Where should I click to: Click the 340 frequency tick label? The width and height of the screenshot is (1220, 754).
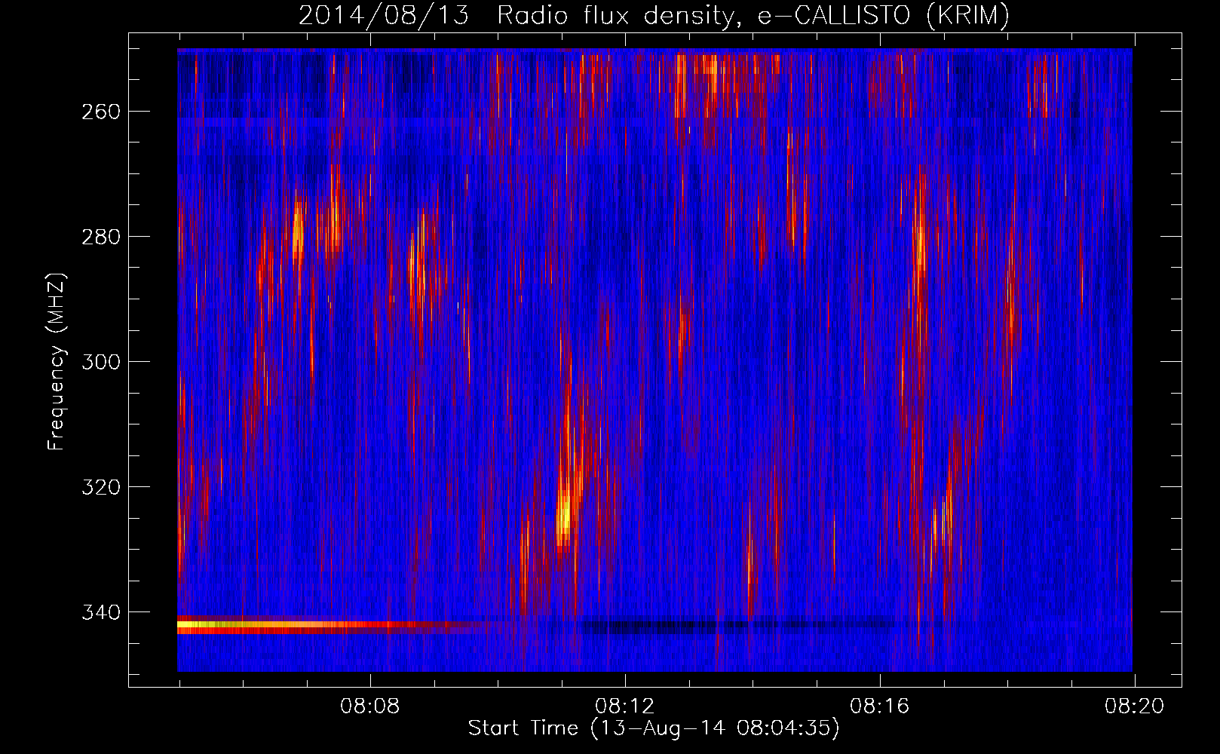point(100,612)
